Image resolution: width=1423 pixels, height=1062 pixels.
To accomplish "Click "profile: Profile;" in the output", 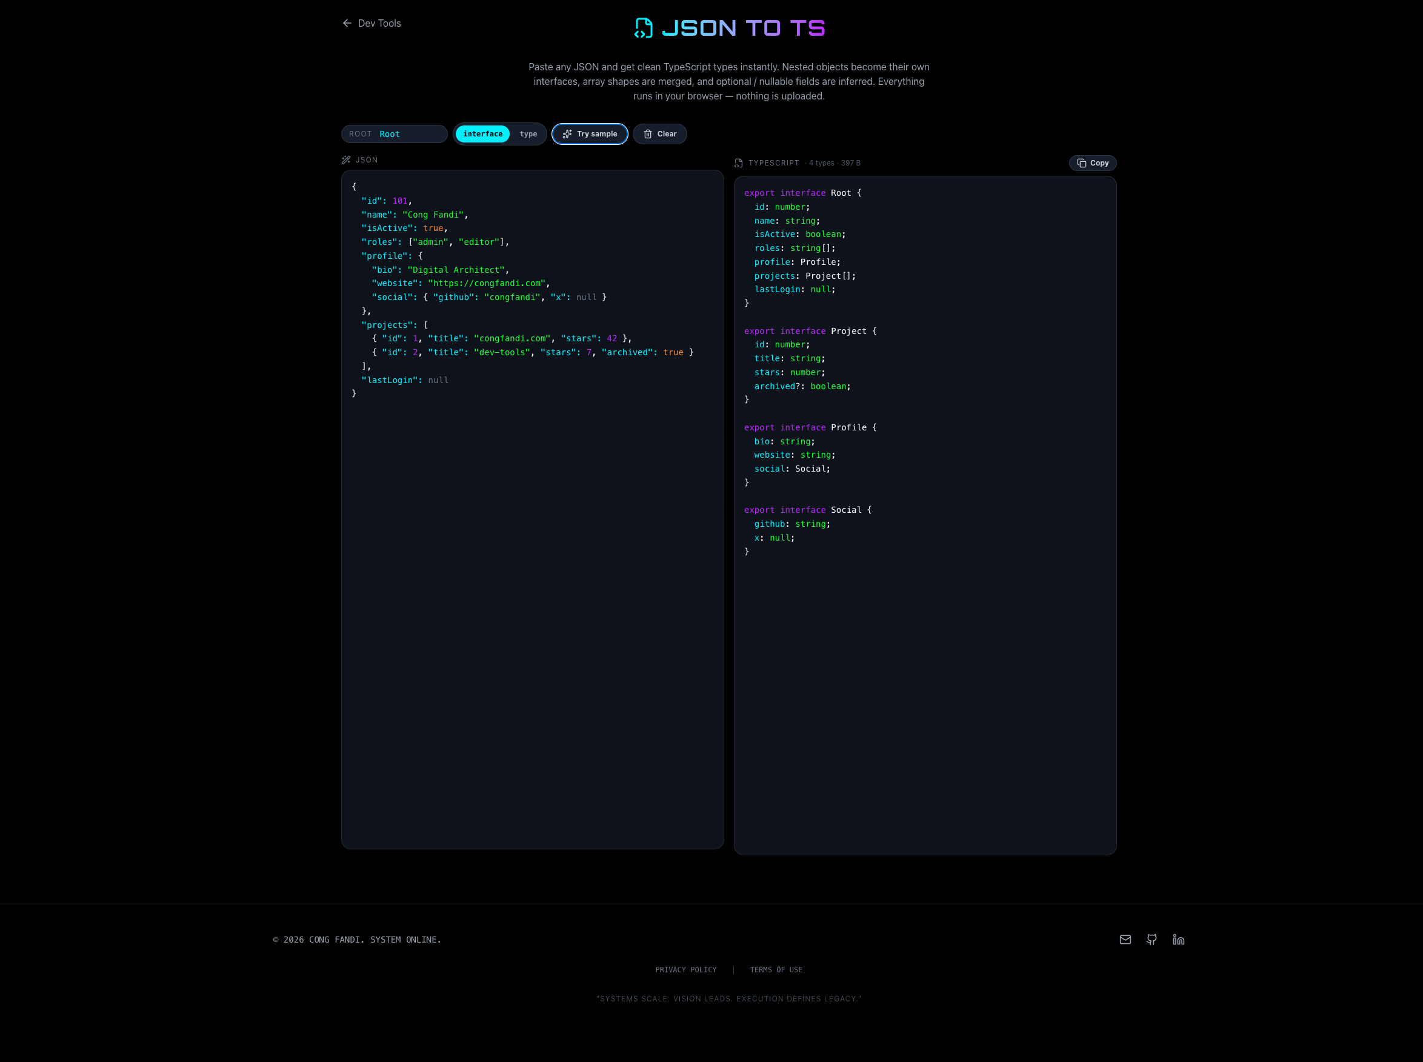I will pyautogui.click(x=797, y=262).
